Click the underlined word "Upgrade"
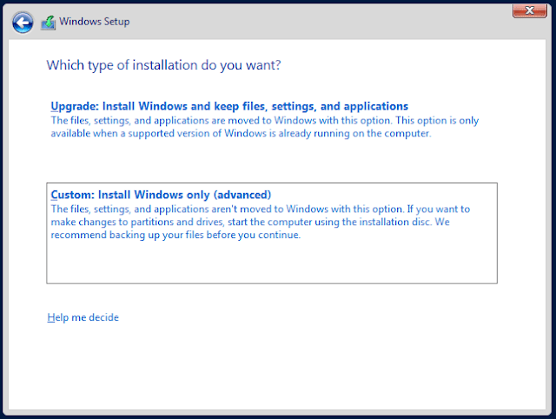This screenshot has width=556, height=419. (x=72, y=107)
